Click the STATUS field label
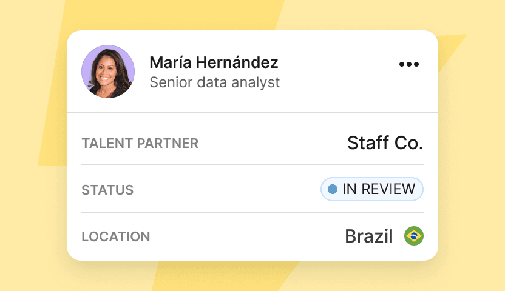Image resolution: width=505 pixels, height=291 pixels. click(x=107, y=190)
